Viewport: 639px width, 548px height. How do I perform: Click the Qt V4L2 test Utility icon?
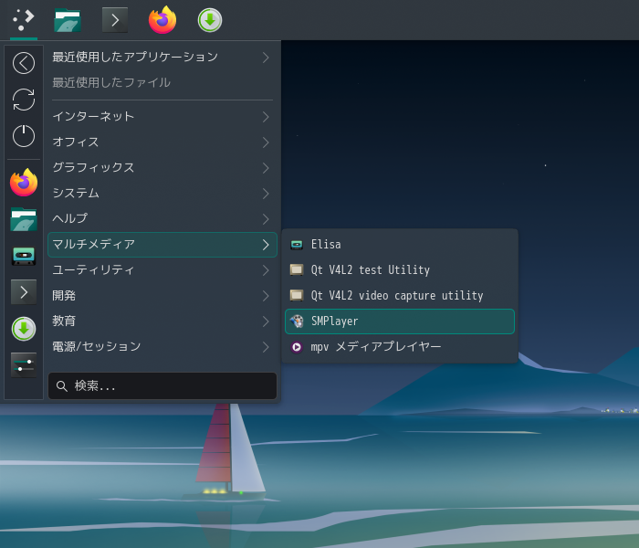(x=297, y=270)
